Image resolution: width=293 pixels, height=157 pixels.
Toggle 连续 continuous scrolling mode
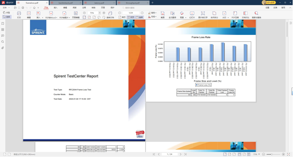click(x=139, y=17)
